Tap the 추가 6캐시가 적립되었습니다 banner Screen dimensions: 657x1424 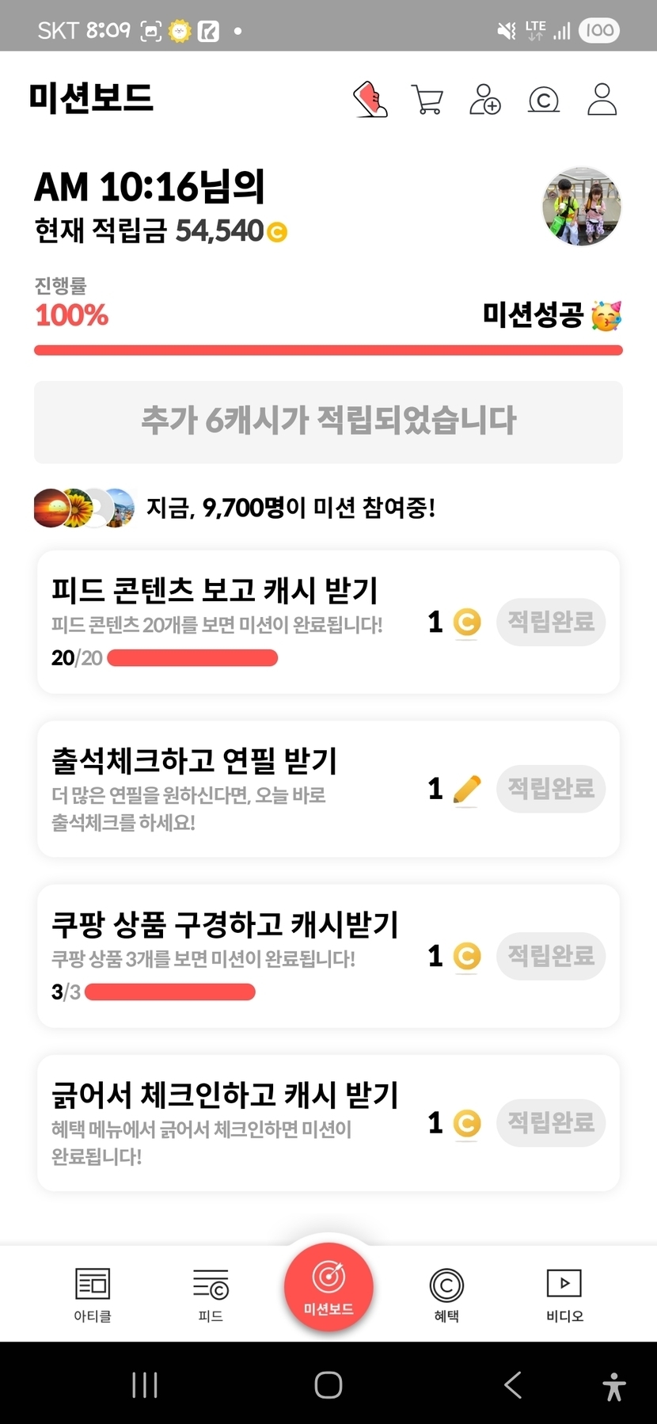pos(328,421)
